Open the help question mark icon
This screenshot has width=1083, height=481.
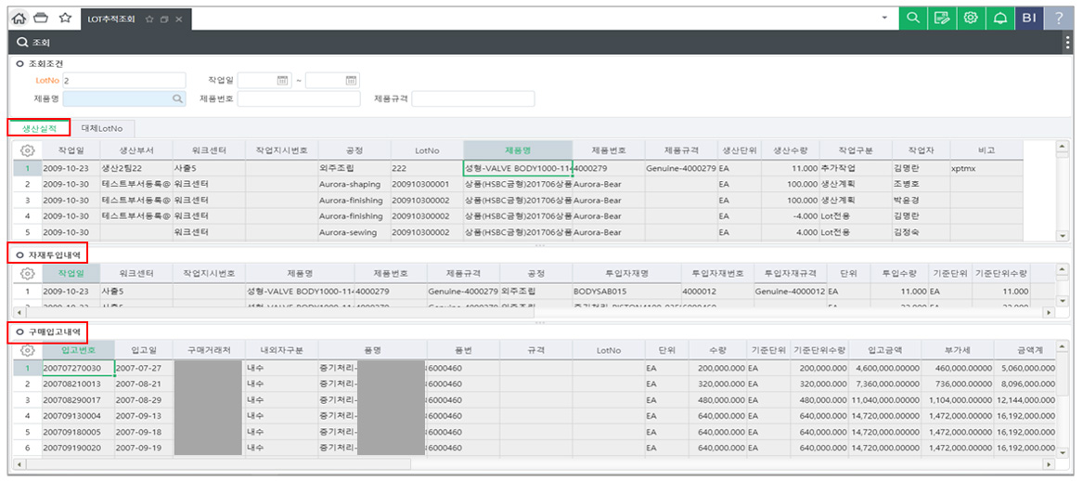point(1059,19)
